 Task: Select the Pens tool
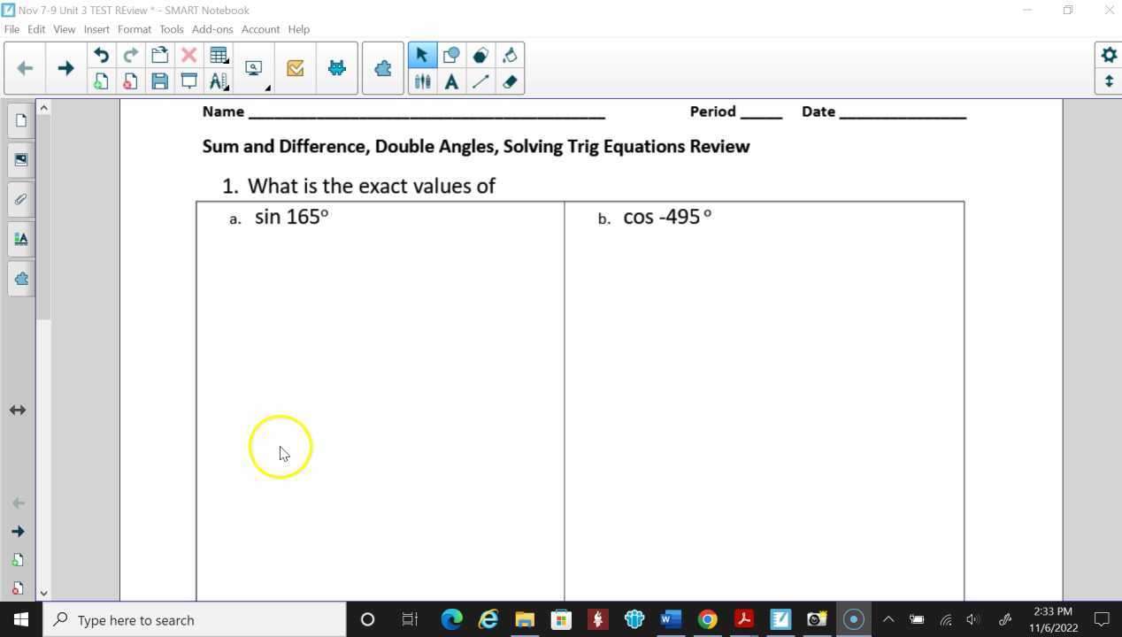tap(422, 81)
